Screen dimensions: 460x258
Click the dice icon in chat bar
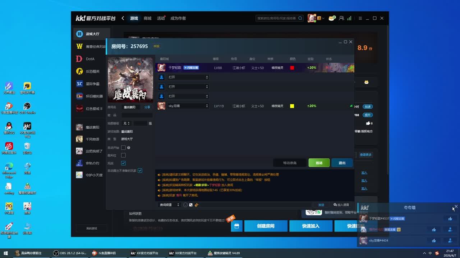(x=191, y=205)
